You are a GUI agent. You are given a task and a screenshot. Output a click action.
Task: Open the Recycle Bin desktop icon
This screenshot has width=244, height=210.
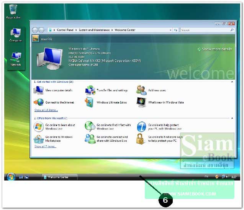pos(13,11)
